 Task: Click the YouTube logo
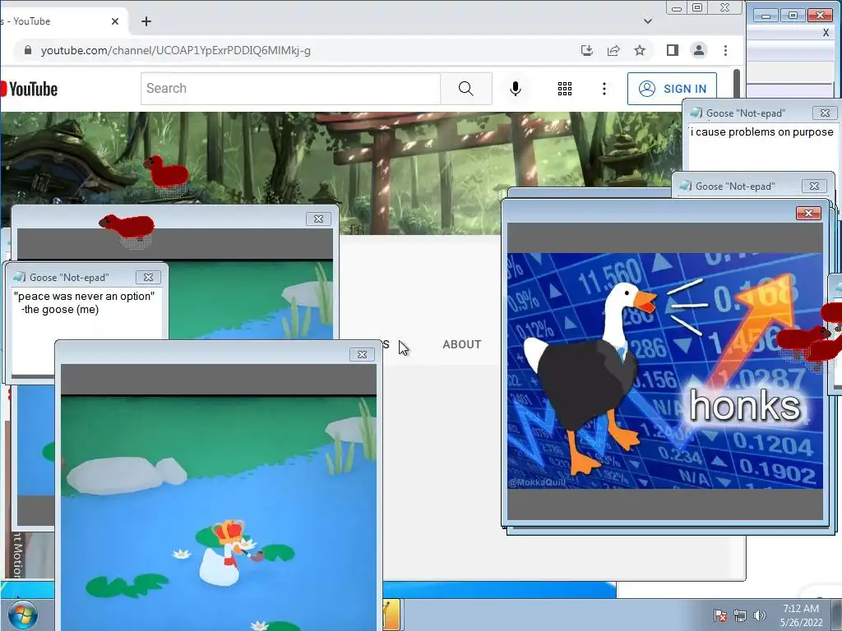[30, 89]
